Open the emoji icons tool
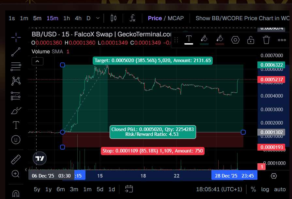 click(16, 139)
